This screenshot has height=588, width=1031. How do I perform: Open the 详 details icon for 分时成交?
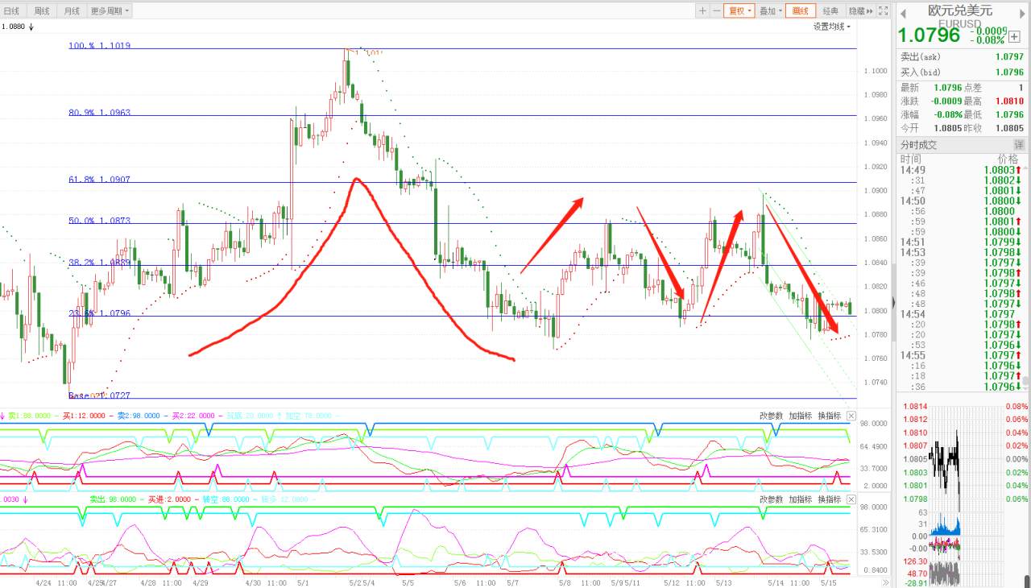pyautogui.click(x=1019, y=145)
